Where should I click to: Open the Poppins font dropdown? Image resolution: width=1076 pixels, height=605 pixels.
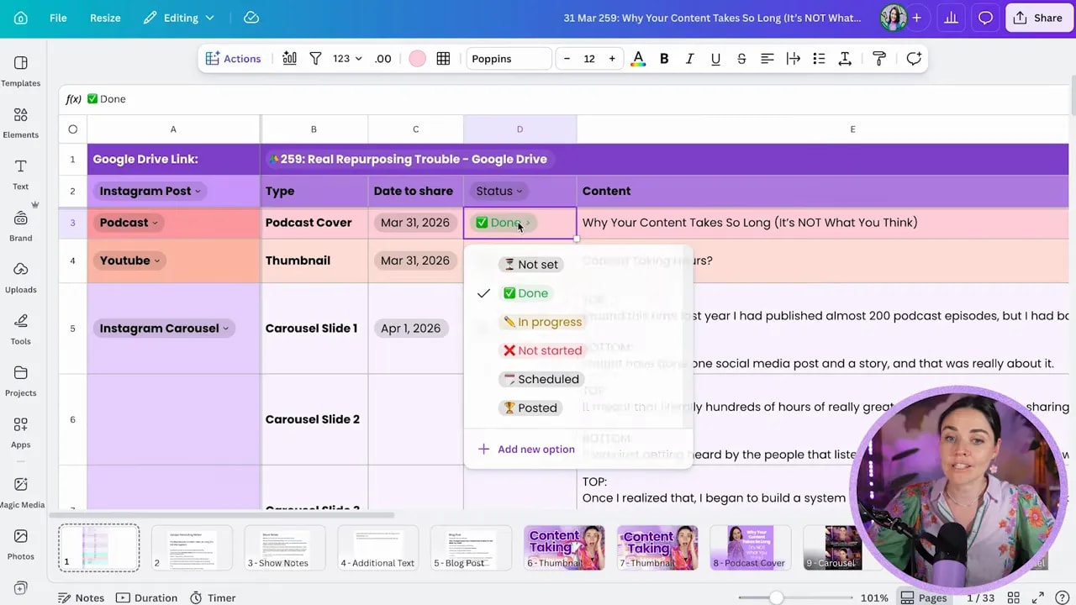coord(509,59)
